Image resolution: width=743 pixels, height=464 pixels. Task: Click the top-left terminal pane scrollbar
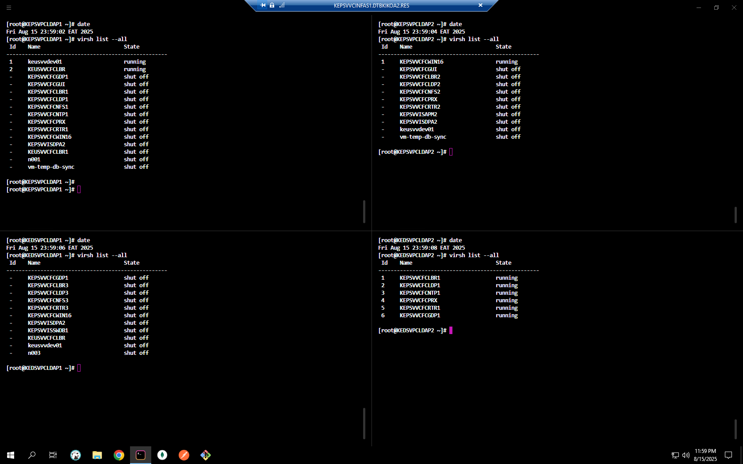(364, 212)
